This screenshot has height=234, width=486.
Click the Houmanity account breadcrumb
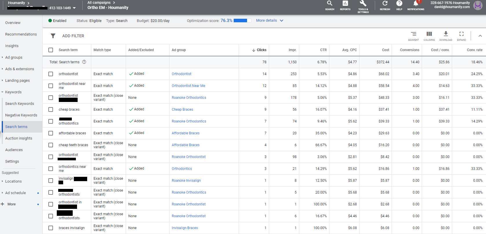coord(17,3)
